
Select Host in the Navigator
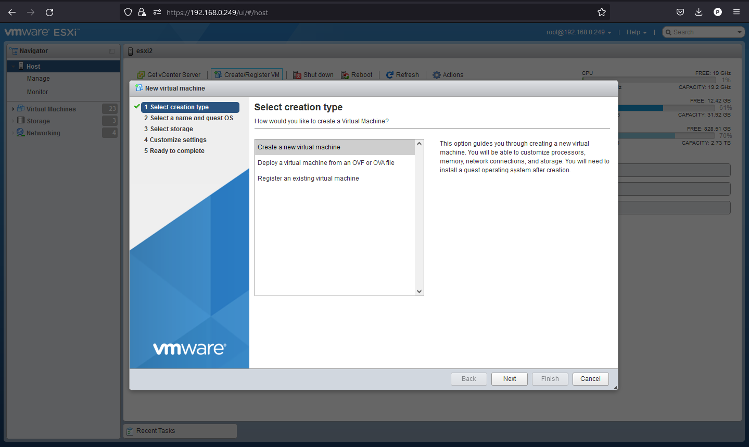pyautogui.click(x=64, y=66)
